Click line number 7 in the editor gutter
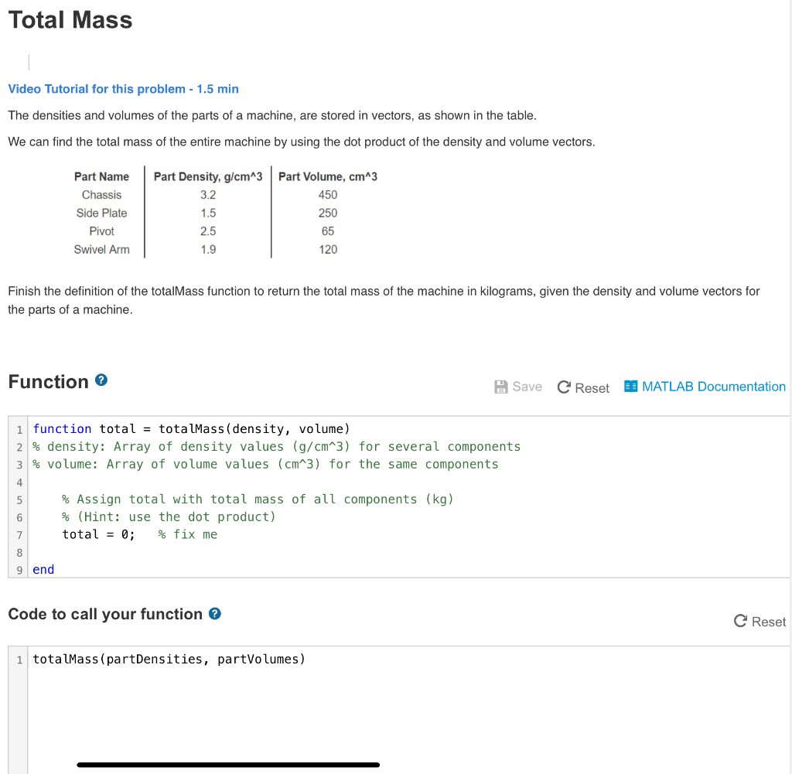This screenshot has height=774, width=792. point(19,534)
